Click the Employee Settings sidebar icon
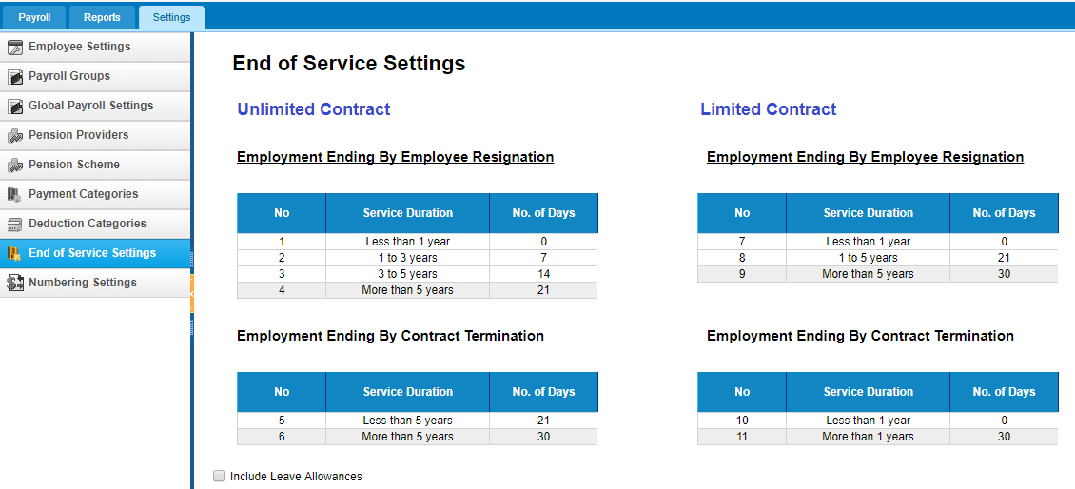The width and height of the screenshot is (1075, 489). tap(15, 48)
